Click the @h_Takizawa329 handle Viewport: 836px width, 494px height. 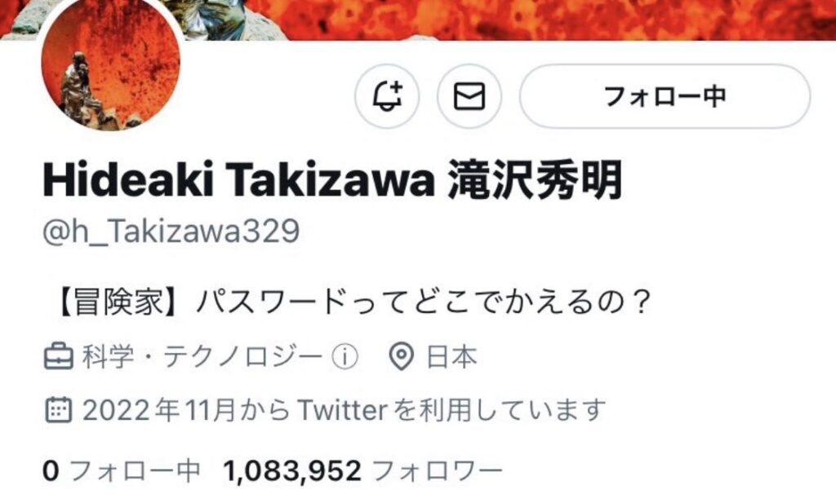coord(171,232)
